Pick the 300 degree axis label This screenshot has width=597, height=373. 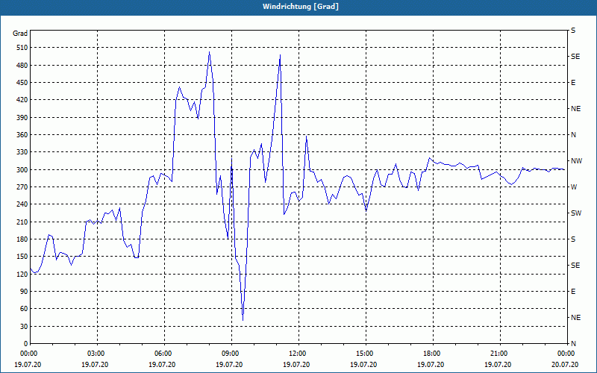(x=22, y=170)
